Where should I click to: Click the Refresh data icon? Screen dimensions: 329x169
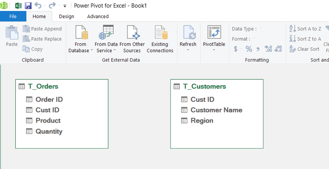pyautogui.click(x=189, y=32)
